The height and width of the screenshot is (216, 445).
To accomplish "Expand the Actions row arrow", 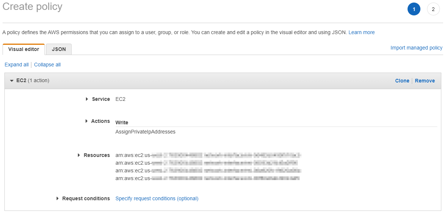I will click(87, 121).
